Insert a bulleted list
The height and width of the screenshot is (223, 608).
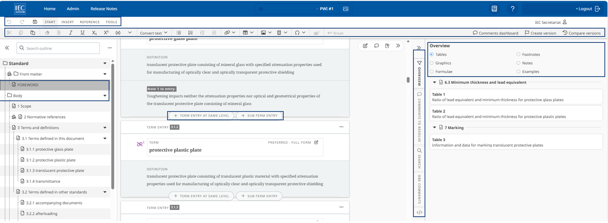[x=179, y=33]
